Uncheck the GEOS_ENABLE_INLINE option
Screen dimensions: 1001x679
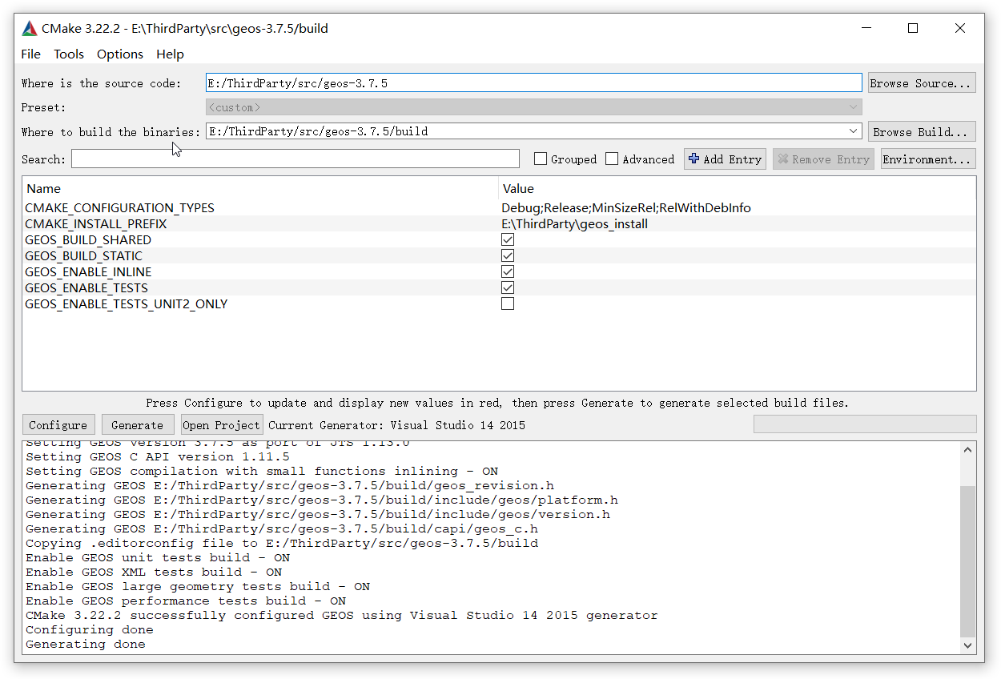(x=508, y=271)
